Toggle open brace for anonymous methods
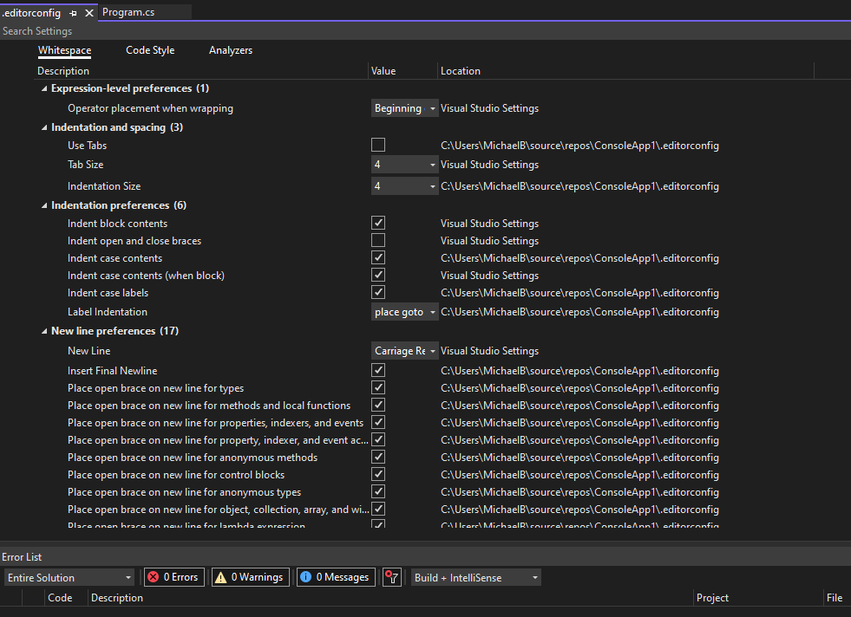851x617 pixels. point(378,457)
